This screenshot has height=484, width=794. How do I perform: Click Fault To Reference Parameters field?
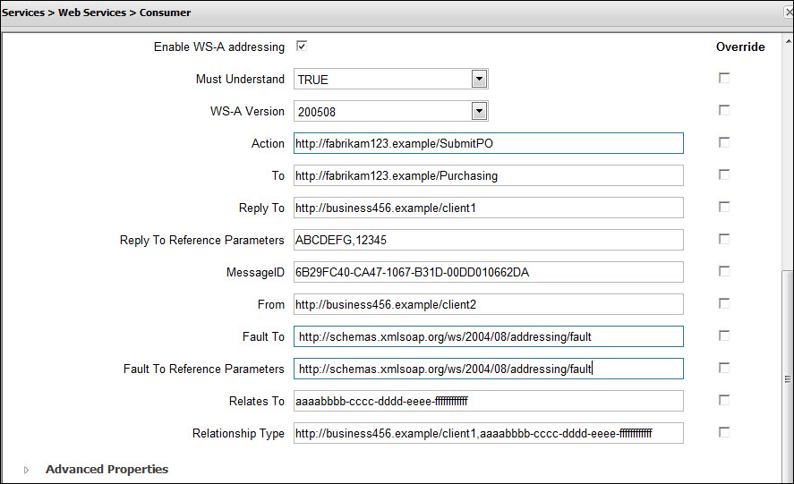[x=488, y=369]
